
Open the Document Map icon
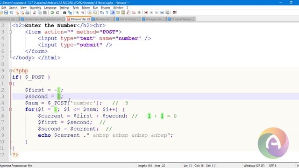123,13
